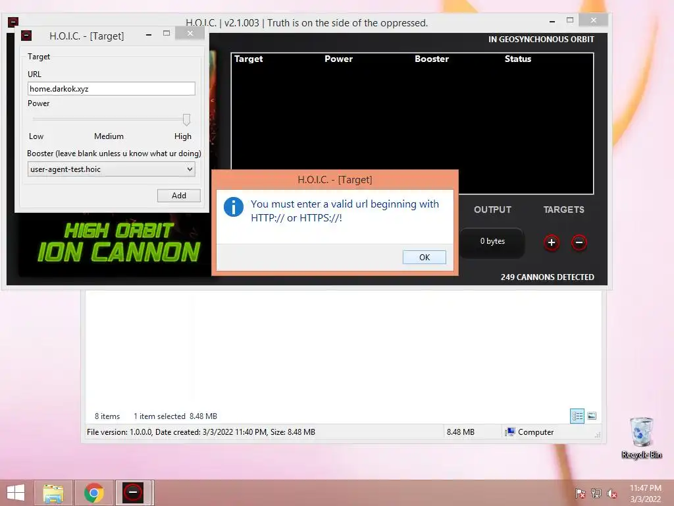Focus the URL input field
Image resolution: width=674 pixels, height=506 pixels.
(111, 89)
